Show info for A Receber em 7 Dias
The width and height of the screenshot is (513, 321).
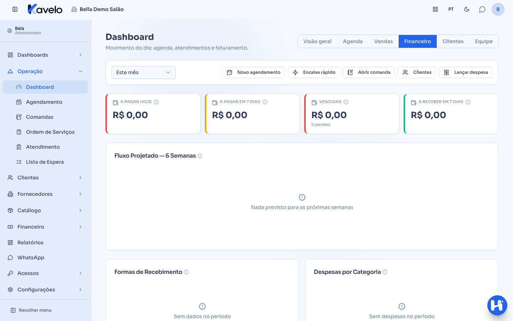point(468,102)
